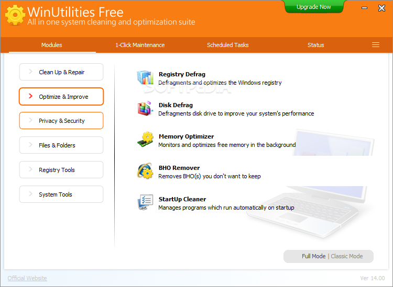Click the Registry Defrag title
Viewport: 393px width, 287px height.
pos(182,74)
